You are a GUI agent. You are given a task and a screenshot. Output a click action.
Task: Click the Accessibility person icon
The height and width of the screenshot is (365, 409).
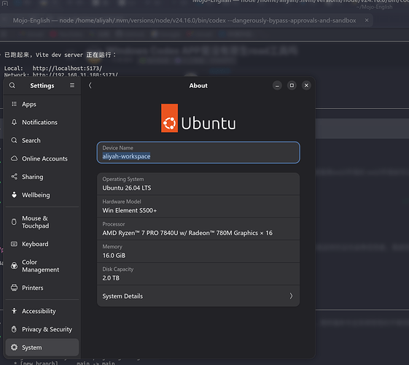14,311
